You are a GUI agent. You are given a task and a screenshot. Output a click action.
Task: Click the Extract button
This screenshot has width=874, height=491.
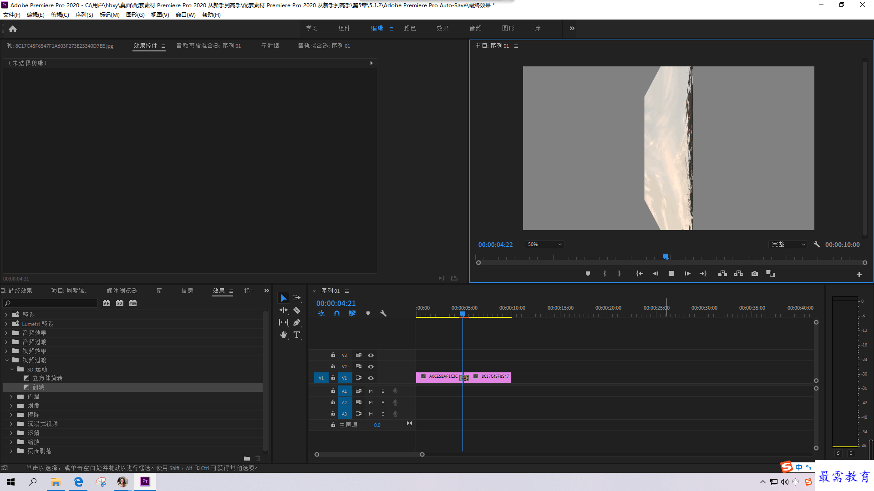[738, 274]
